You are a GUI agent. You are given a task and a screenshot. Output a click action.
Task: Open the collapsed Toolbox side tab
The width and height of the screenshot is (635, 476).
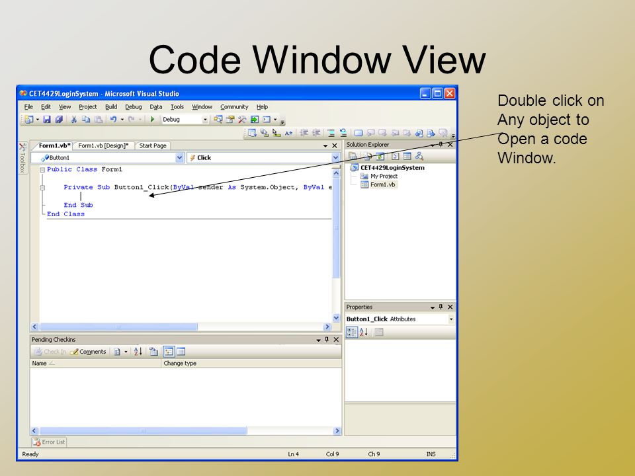(x=22, y=158)
